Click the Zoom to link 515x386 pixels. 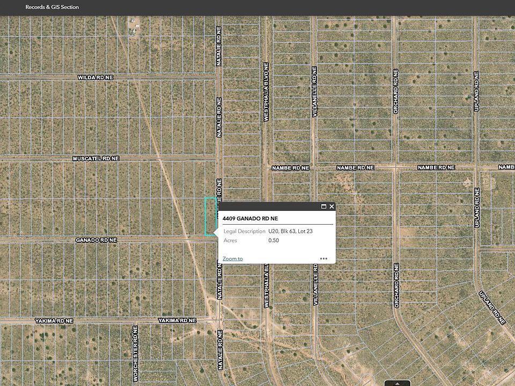(x=232, y=258)
